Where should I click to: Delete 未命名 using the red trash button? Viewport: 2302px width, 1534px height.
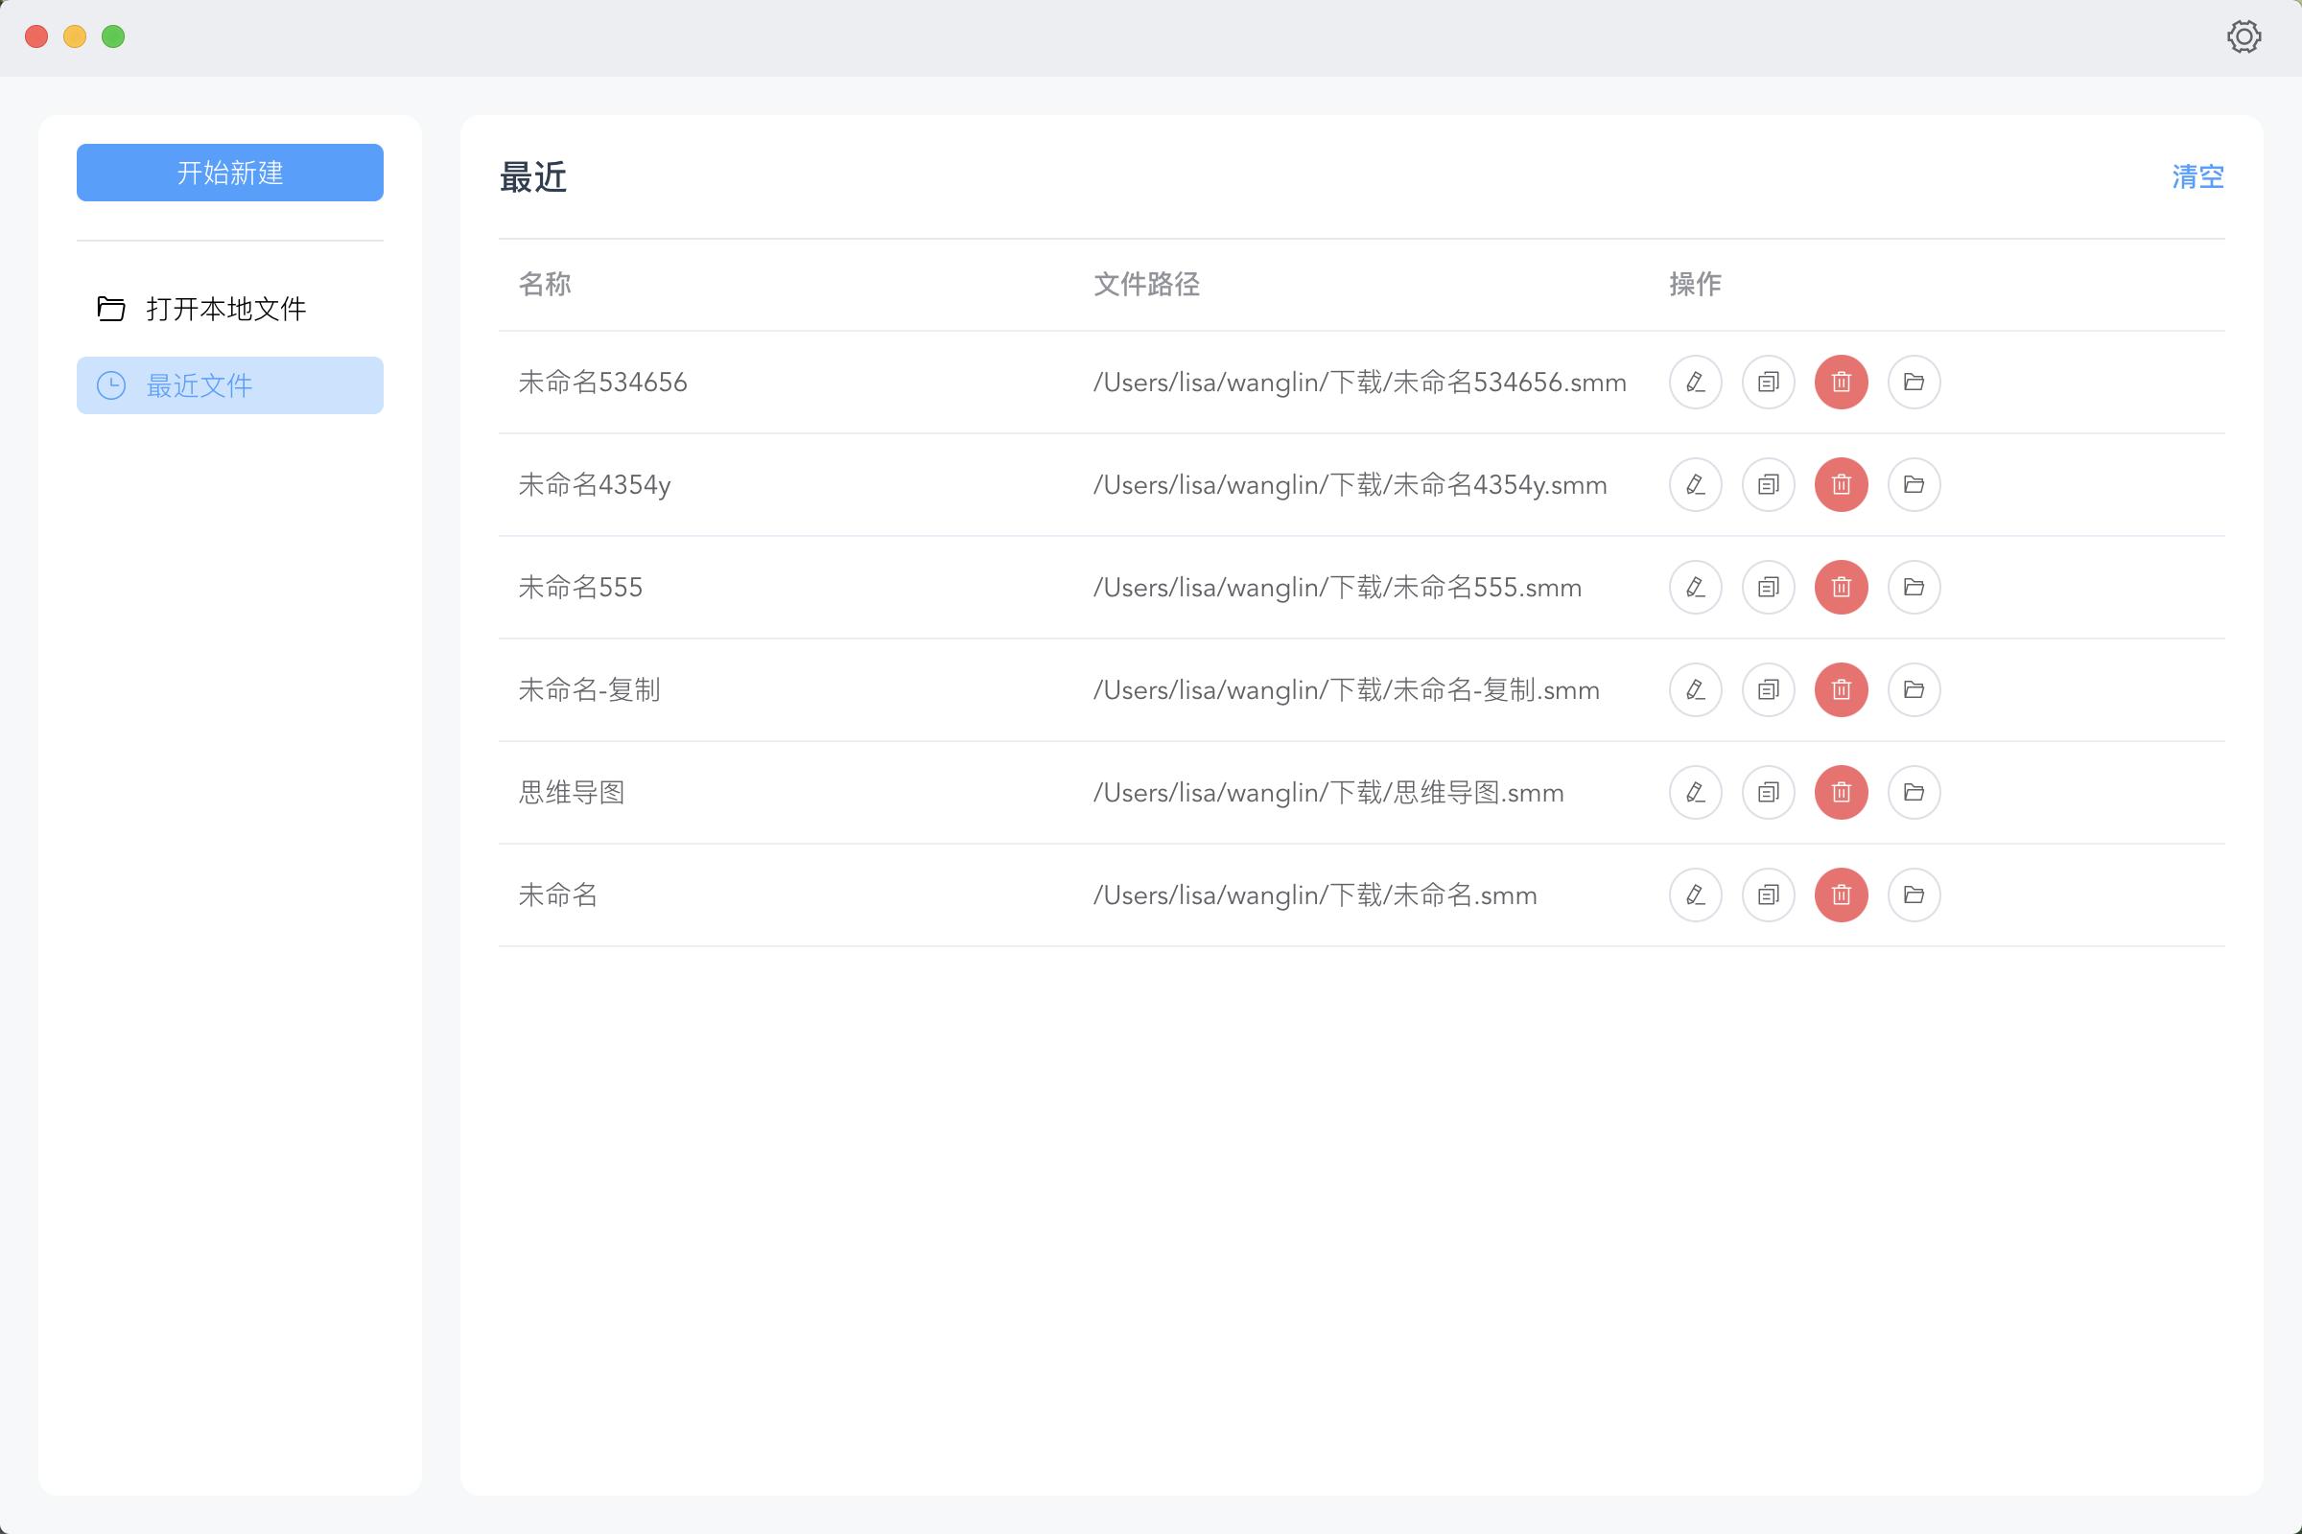pyautogui.click(x=1841, y=895)
